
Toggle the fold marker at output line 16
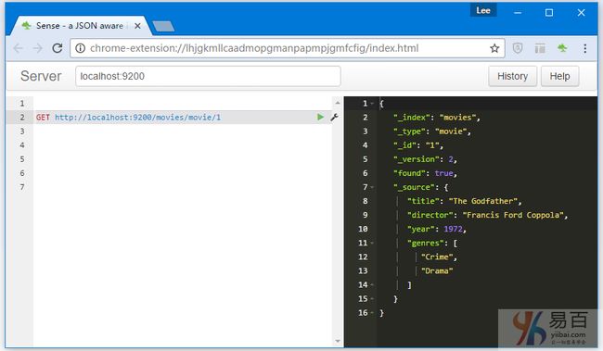pos(372,313)
